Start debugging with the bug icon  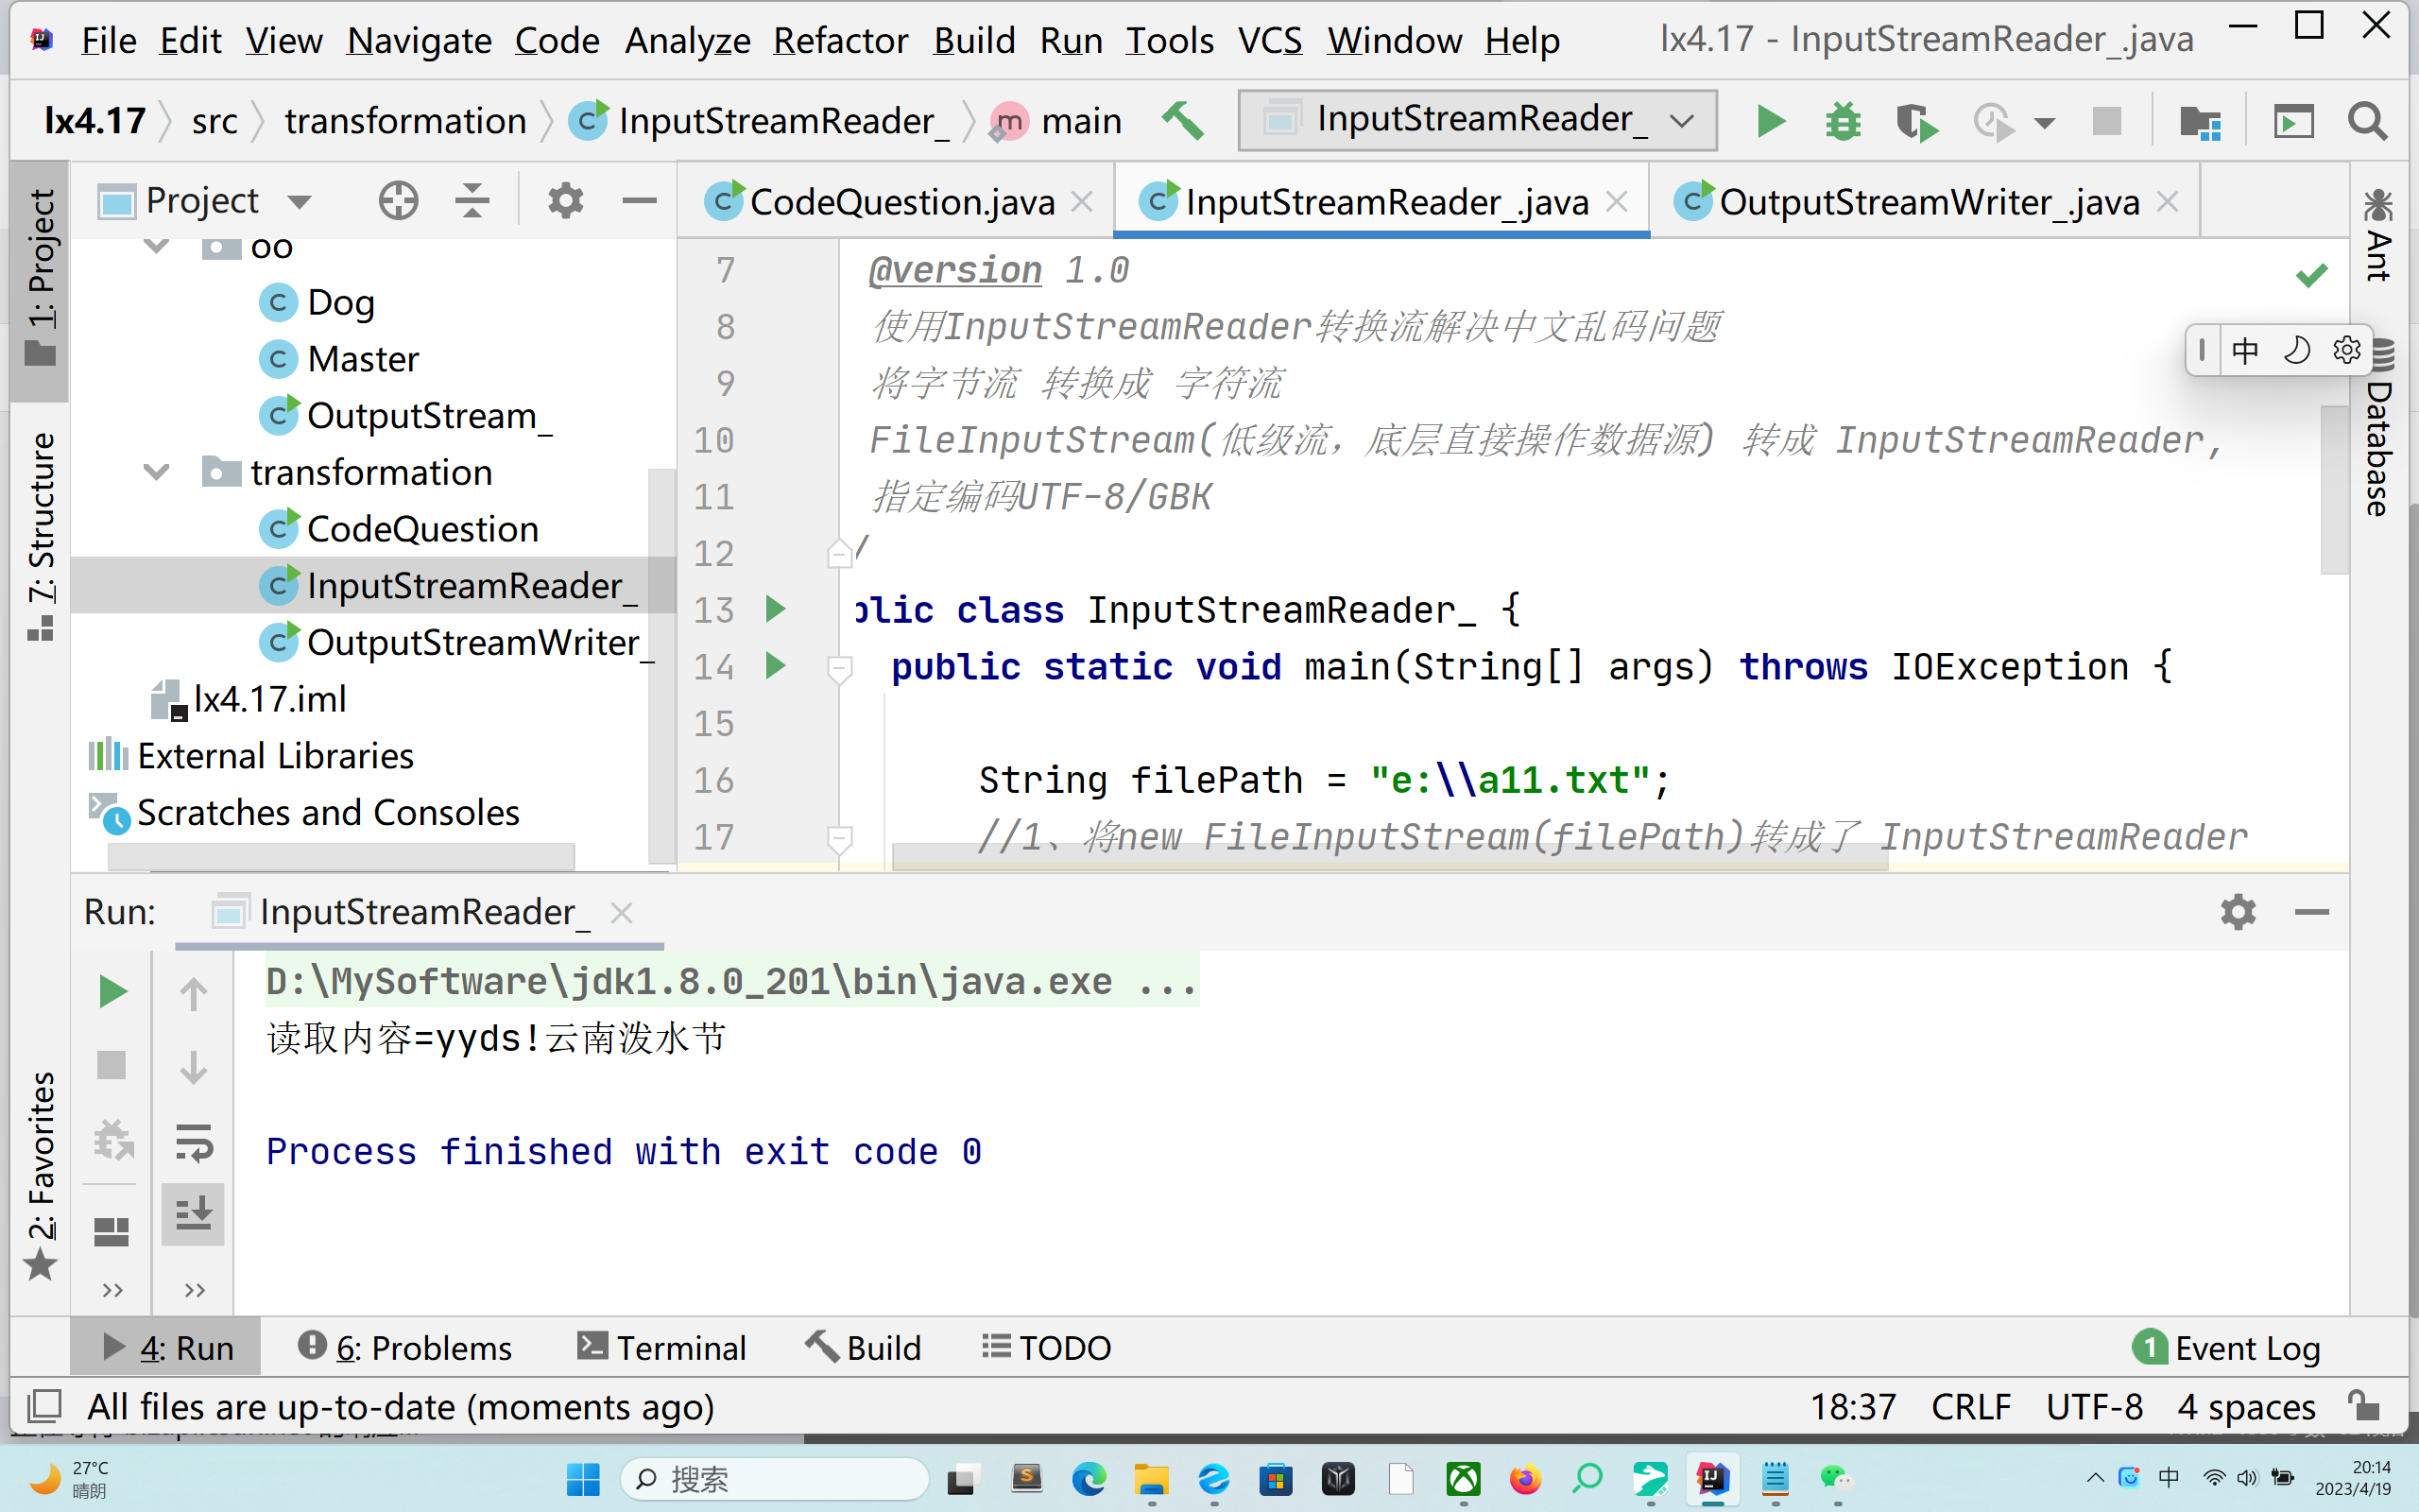(1843, 121)
